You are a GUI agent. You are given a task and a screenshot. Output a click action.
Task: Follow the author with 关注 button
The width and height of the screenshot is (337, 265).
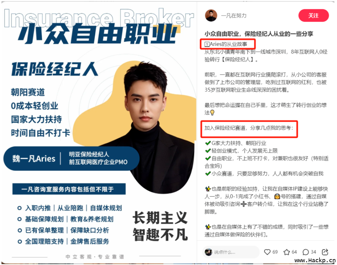point(314,16)
